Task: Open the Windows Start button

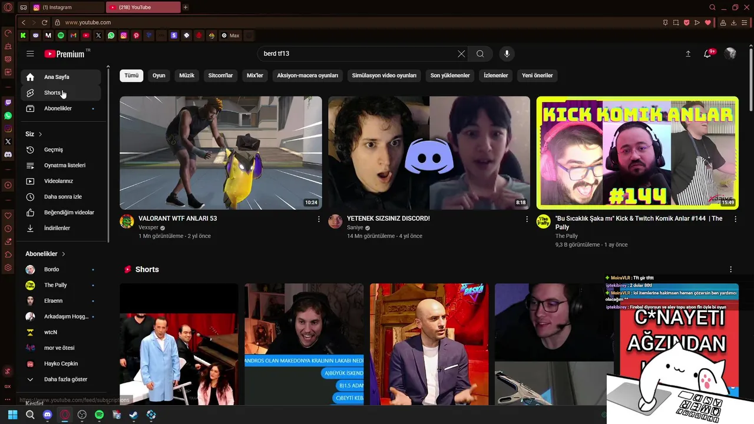Action: 12,415
